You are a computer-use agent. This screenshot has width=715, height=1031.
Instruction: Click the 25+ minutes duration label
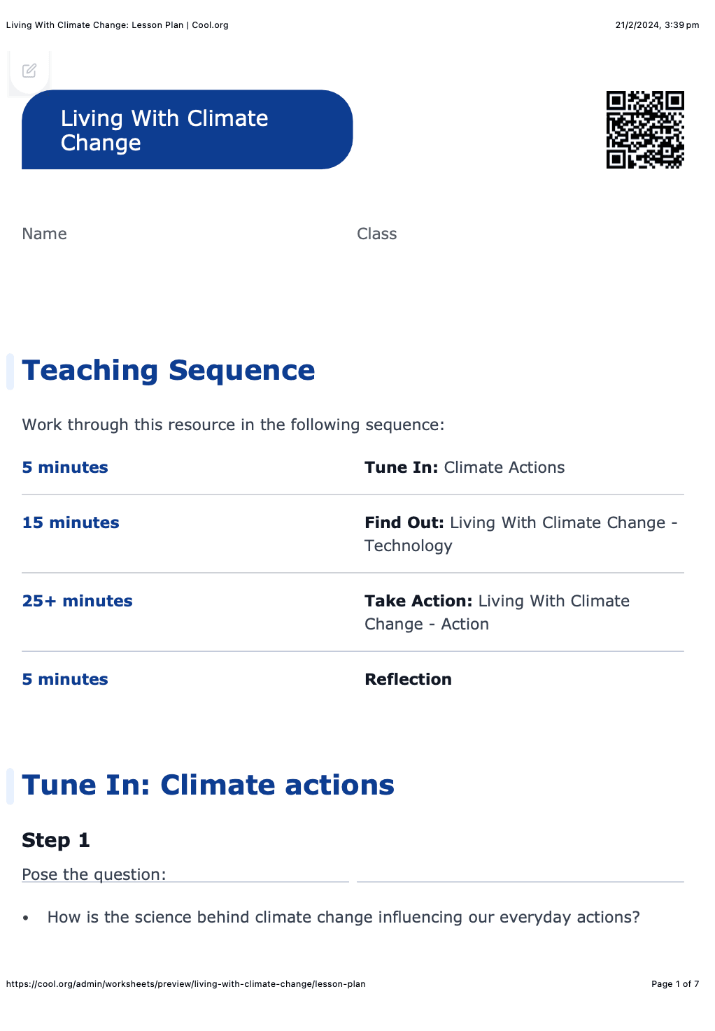(x=78, y=601)
